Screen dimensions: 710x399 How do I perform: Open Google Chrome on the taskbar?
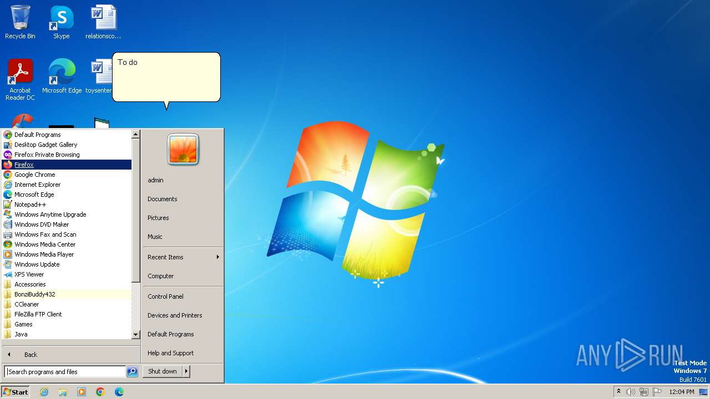[100, 392]
